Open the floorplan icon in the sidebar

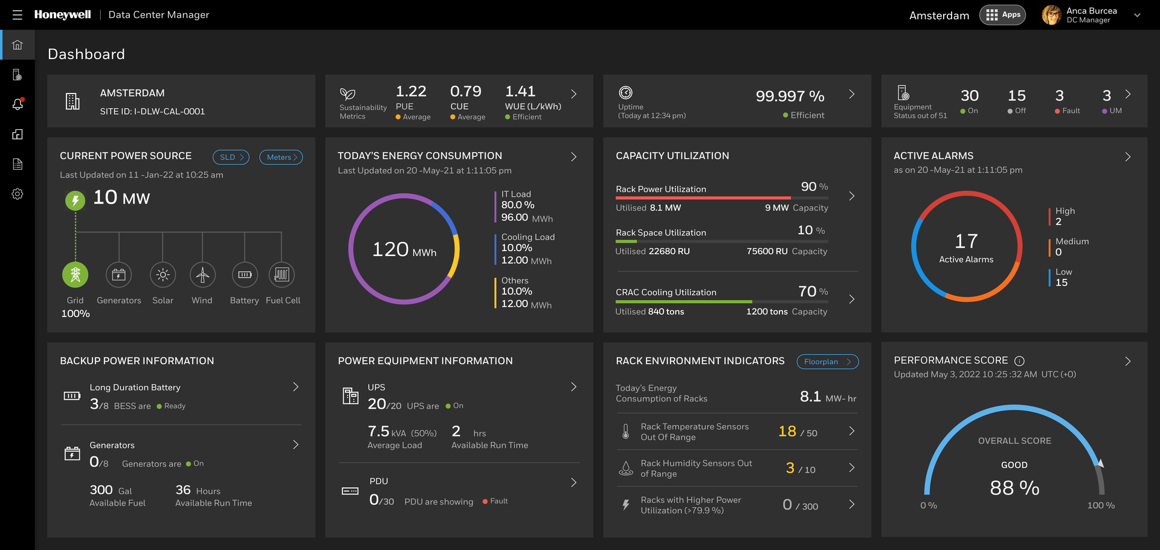click(x=17, y=134)
